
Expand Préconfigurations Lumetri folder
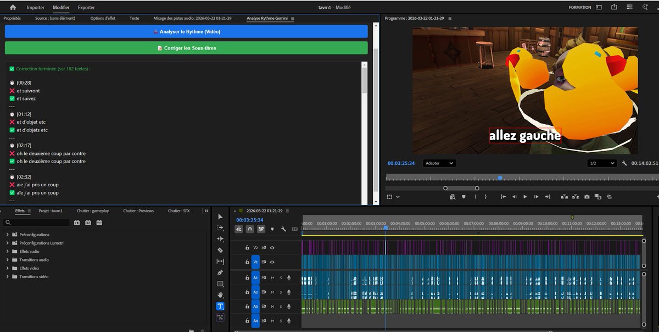[8, 243]
